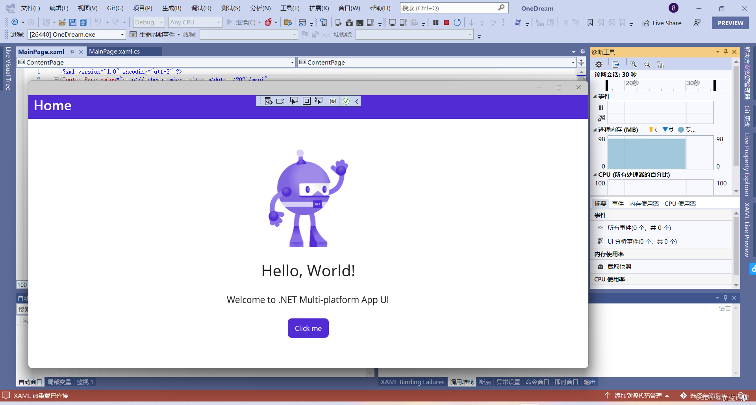Viewport: 756px width, 405px height.
Task: Click the Open File folder icon
Action: (x=62, y=22)
